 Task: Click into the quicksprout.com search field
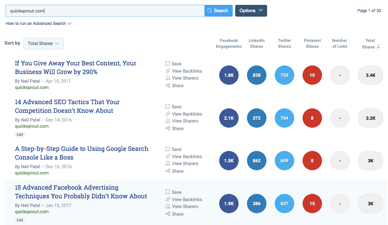104,11
